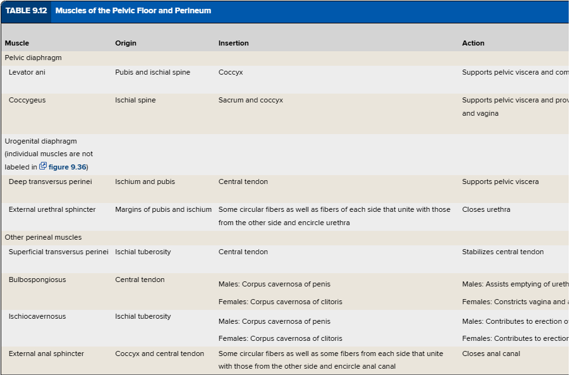Click the table title 'Muscles of the Pelvic Floor and Perineum'
The height and width of the screenshot is (375, 570).
(x=133, y=11)
